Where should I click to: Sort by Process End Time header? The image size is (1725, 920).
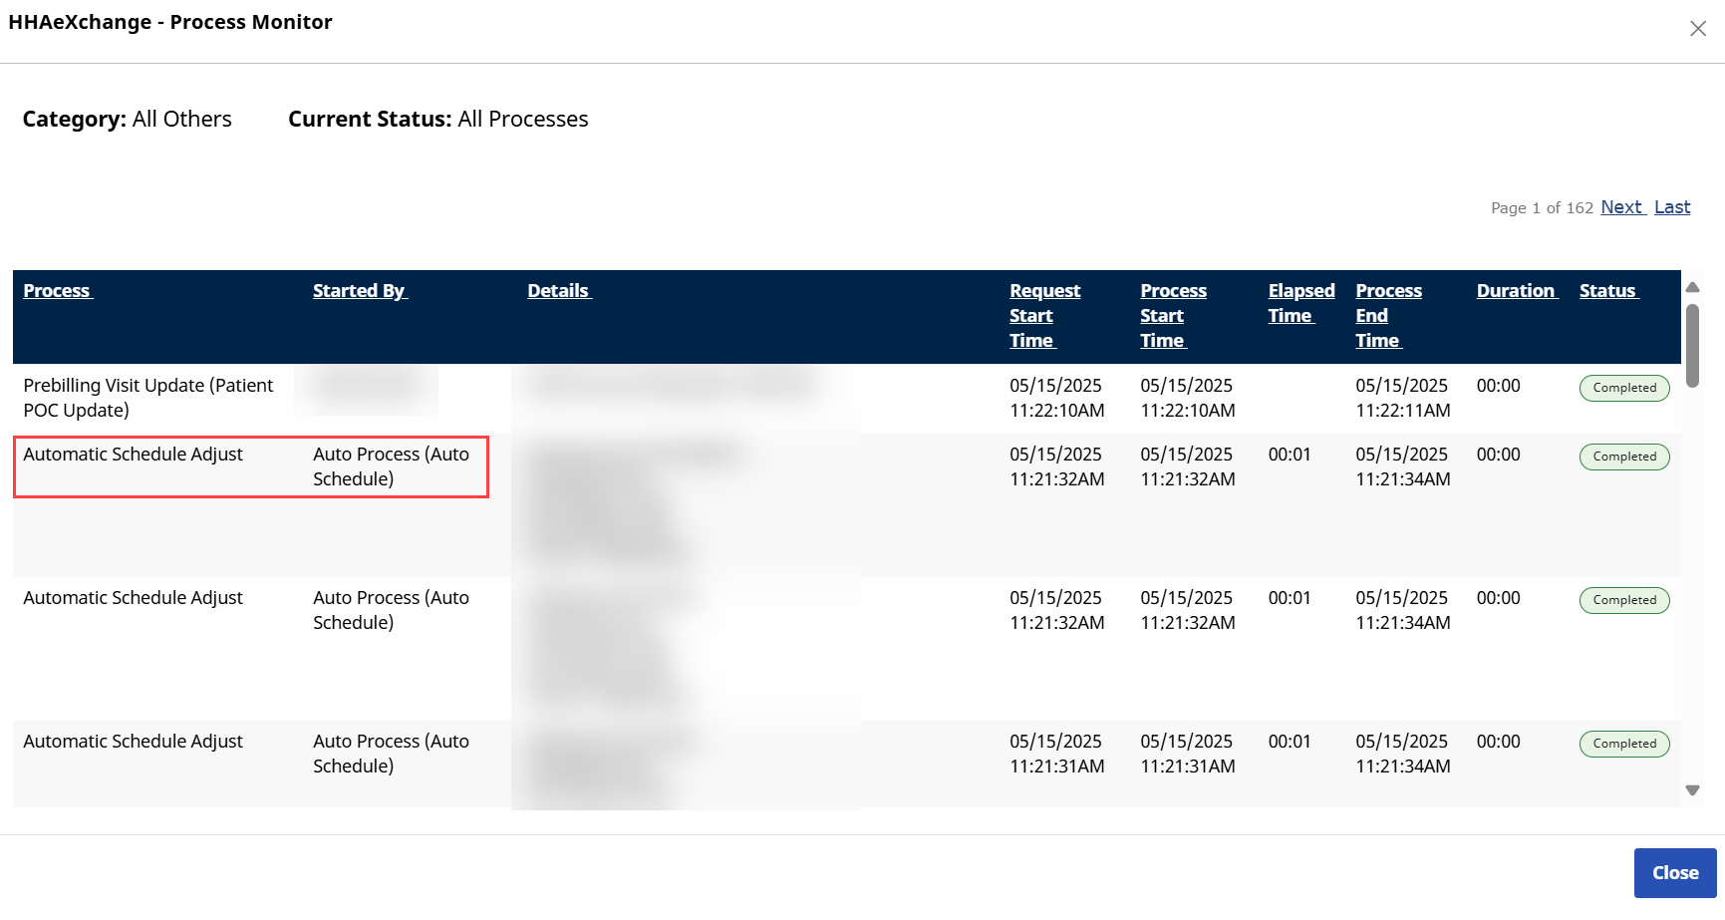pos(1387,315)
